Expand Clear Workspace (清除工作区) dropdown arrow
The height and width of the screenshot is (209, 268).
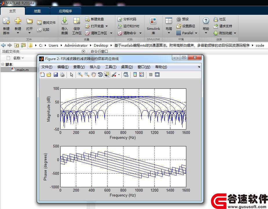pyautogui.click(x=111, y=33)
